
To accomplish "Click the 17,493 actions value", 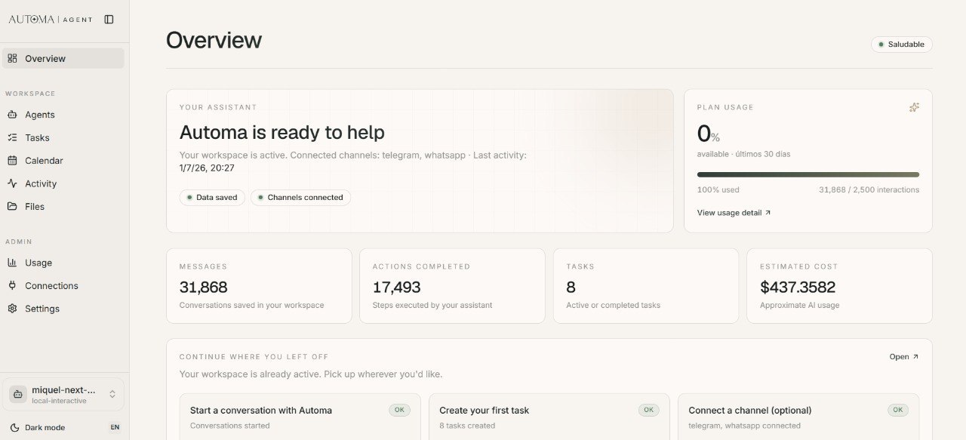I will (x=397, y=287).
